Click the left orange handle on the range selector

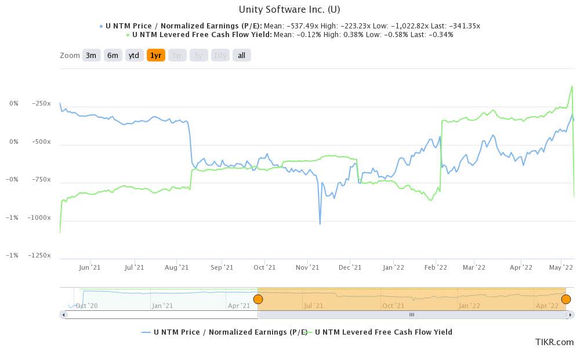point(258,299)
